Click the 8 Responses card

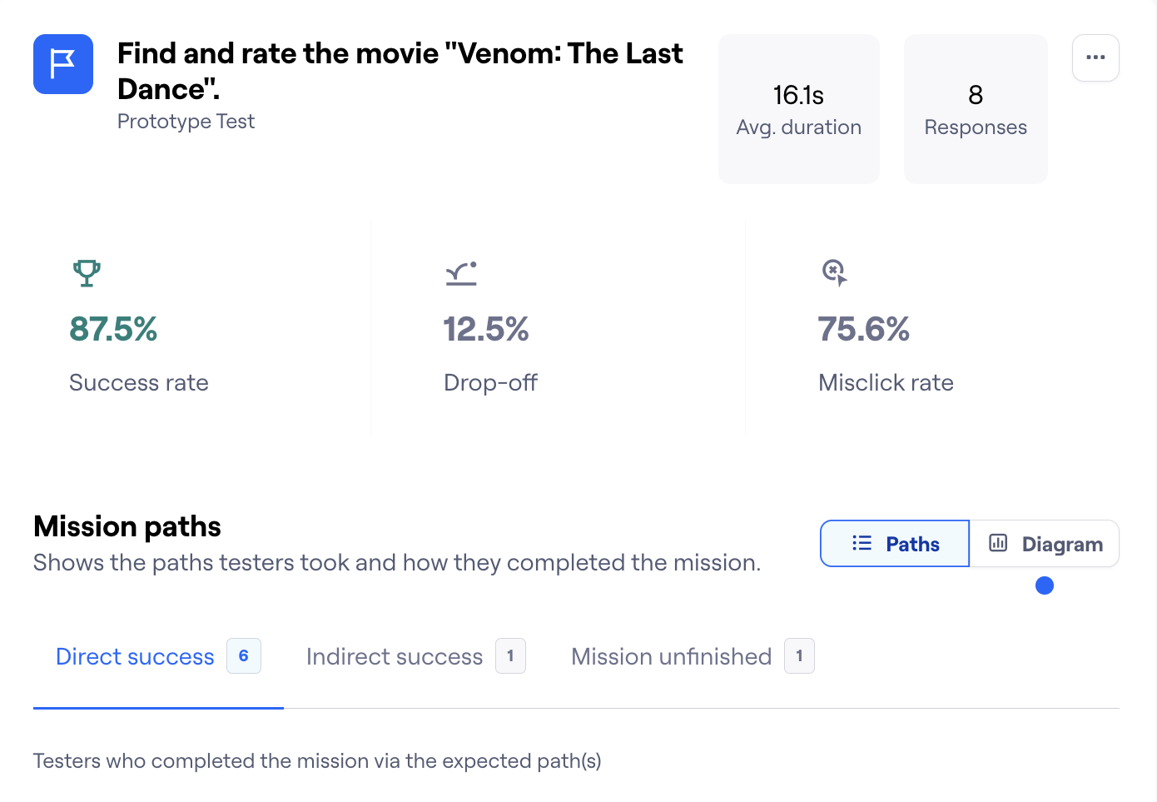(976, 109)
